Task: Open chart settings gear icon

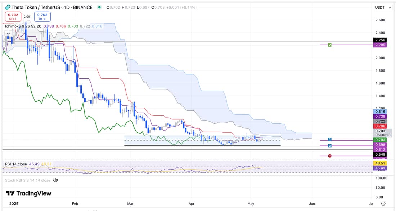Action: tap(383, 203)
